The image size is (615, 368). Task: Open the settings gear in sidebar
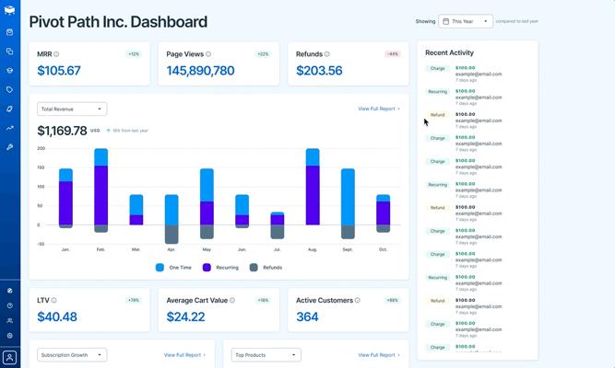(10, 336)
